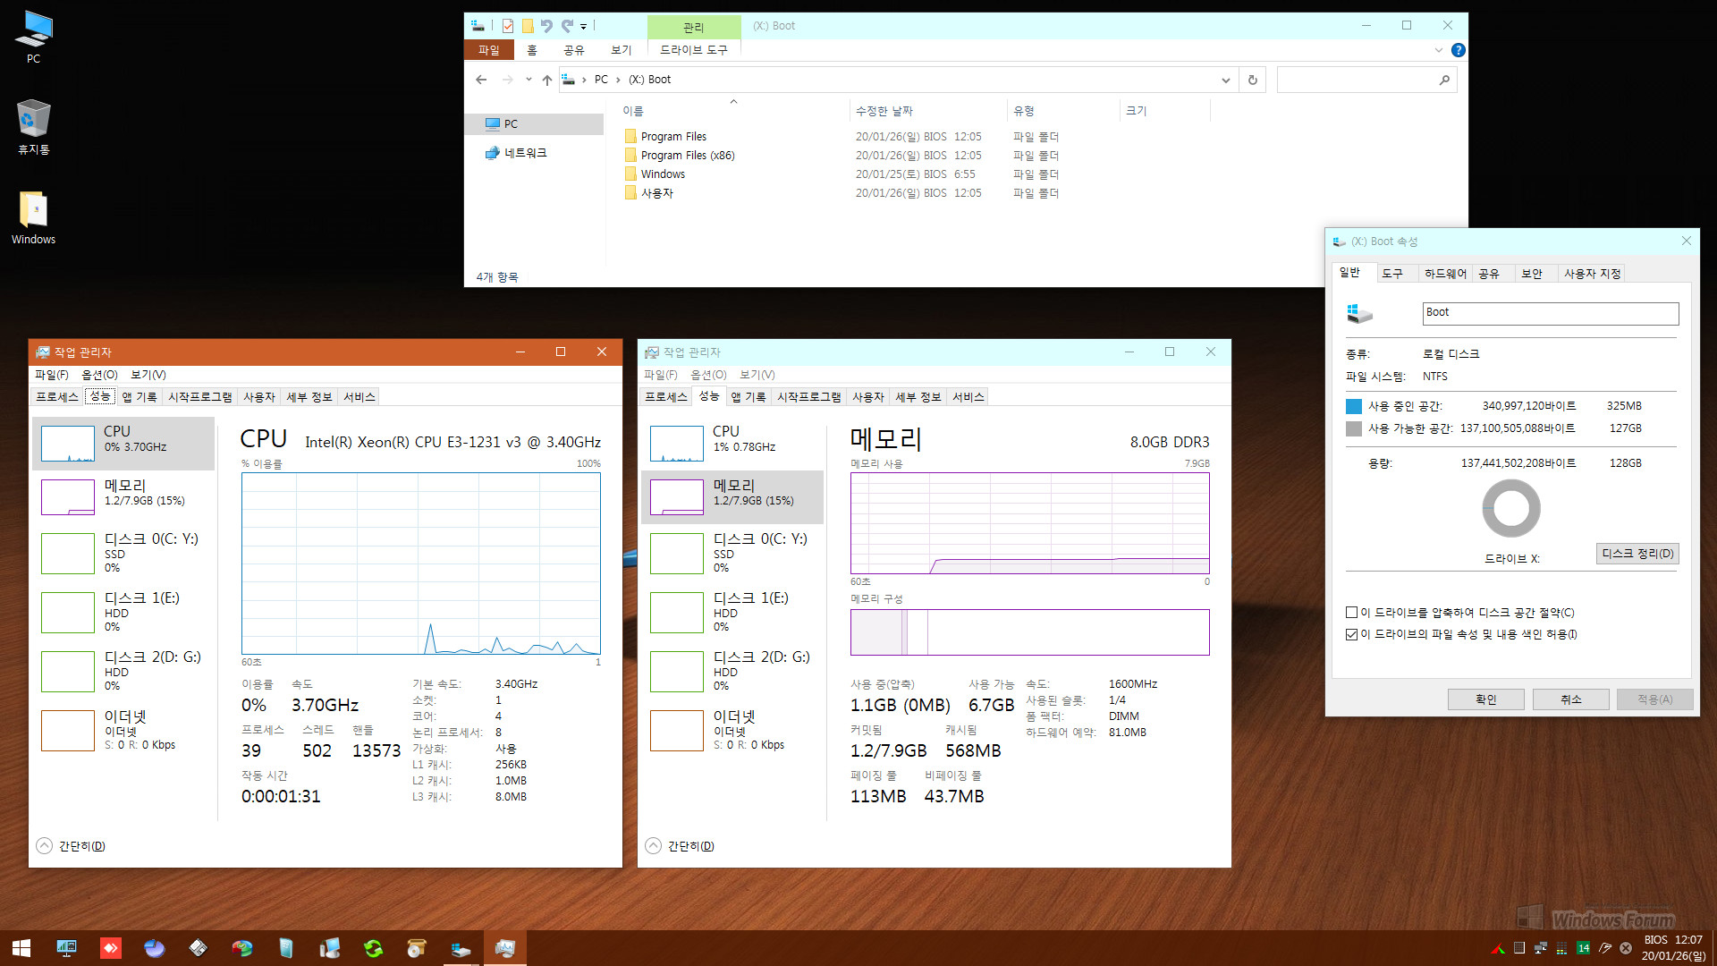Open 보기(V) menu in right Task Manager
The height and width of the screenshot is (966, 1717).
coord(757,375)
